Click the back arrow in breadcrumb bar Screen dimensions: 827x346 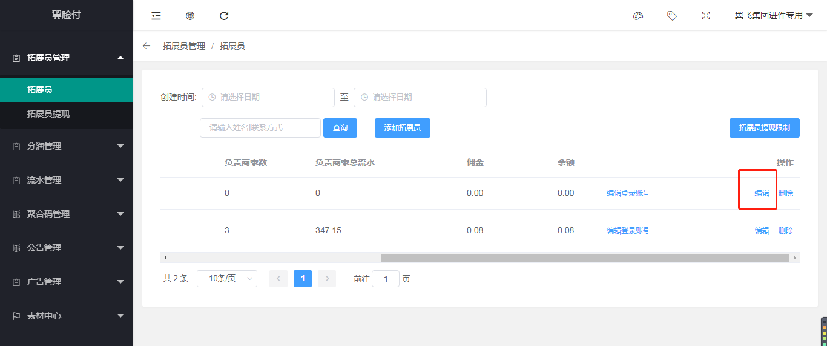[x=147, y=46]
